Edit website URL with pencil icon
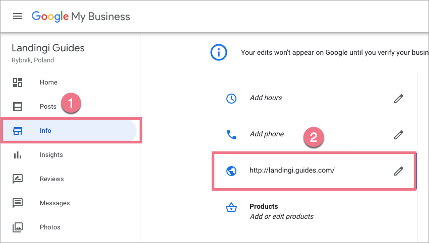Image resolution: width=429 pixels, height=243 pixels. coord(399,171)
